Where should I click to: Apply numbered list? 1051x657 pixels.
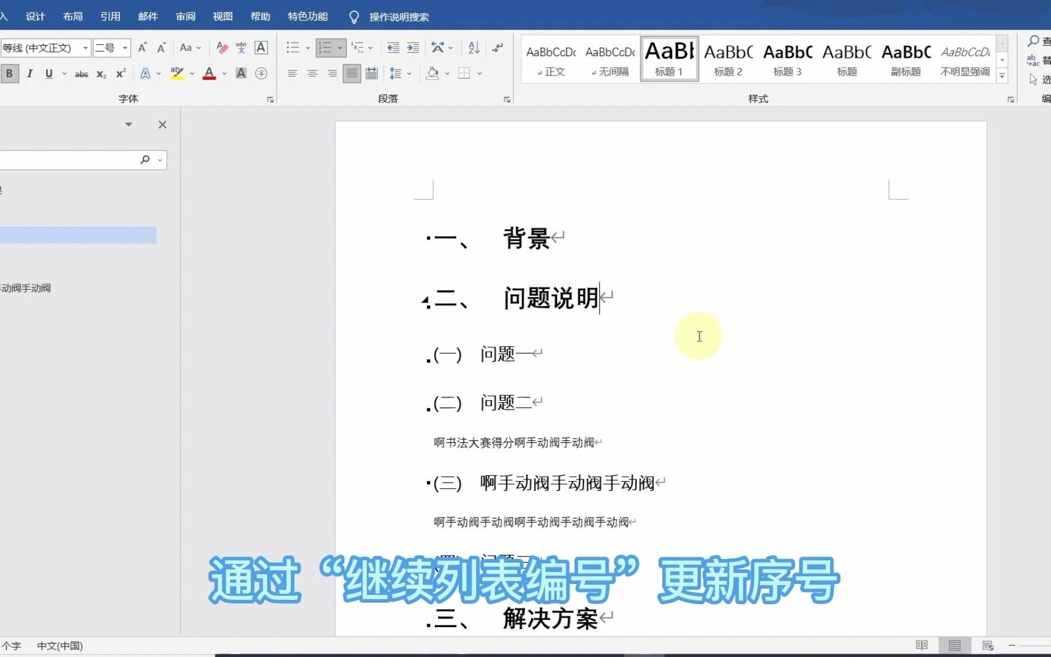coord(325,47)
